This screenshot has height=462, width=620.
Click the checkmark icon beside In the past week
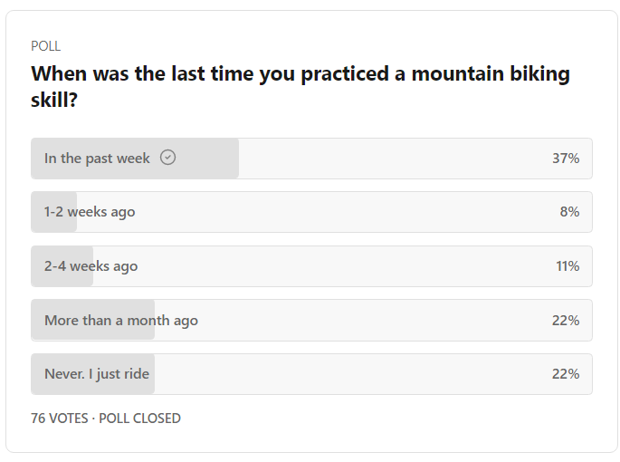pos(167,158)
